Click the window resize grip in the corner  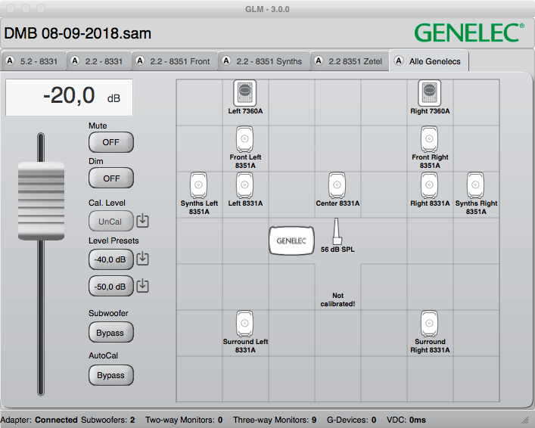[x=524, y=420]
